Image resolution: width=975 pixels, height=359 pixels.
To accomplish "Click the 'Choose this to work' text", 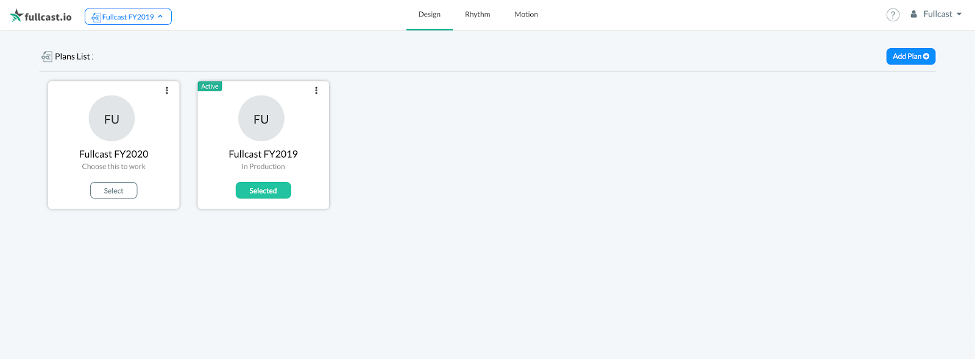I will tap(113, 167).
